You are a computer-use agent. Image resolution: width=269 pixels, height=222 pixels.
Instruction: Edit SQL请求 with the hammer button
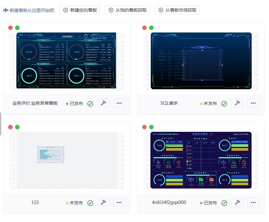pyautogui.click(x=237, y=103)
